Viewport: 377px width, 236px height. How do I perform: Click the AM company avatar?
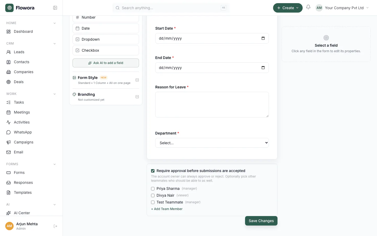coord(319,8)
